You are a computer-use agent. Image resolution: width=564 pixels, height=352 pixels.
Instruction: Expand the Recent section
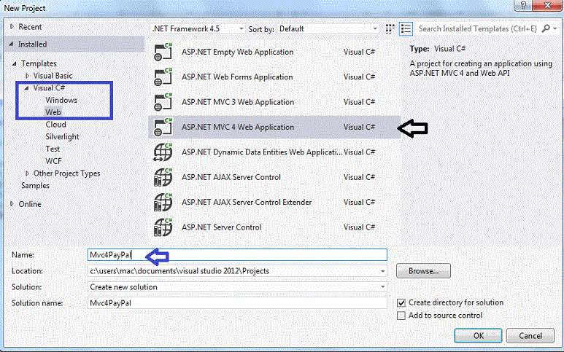coord(12,26)
